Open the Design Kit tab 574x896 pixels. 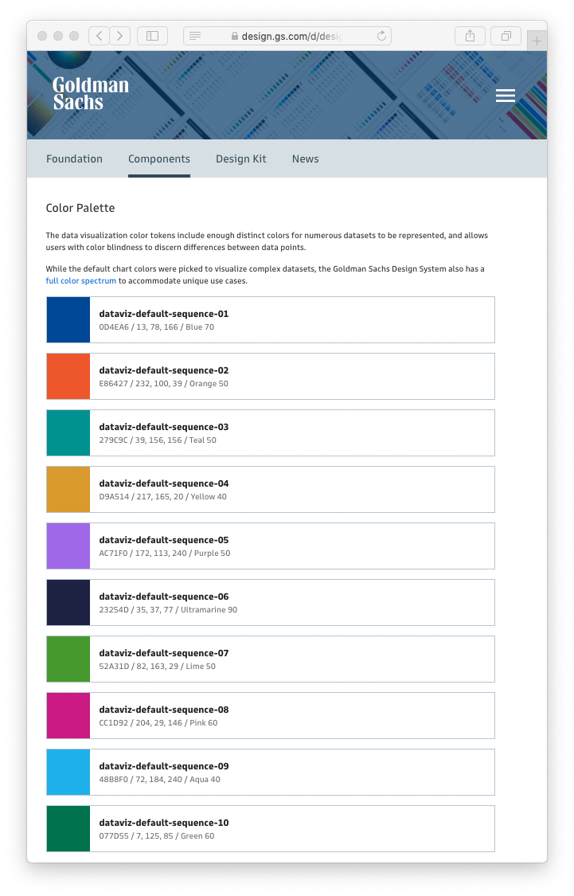point(241,158)
